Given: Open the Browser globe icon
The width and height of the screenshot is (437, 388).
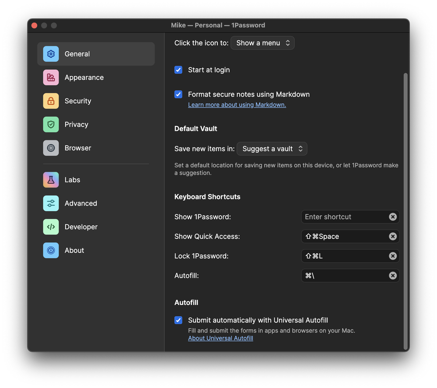Looking at the screenshot, I should tap(51, 148).
